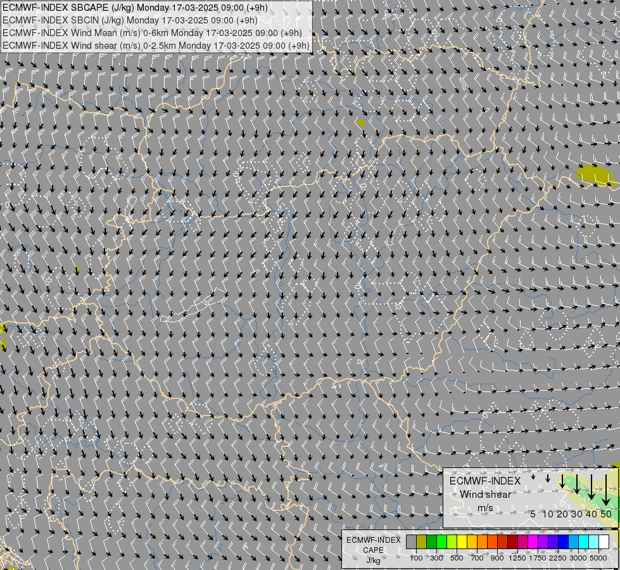The height and width of the screenshot is (570, 620).
Task: Click the 40 m/s wind shear legend arrow
Action: tap(592, 487)
